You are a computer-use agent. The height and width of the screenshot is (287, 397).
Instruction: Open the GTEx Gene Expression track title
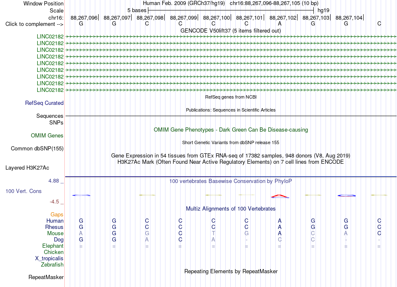coord(230,156)
